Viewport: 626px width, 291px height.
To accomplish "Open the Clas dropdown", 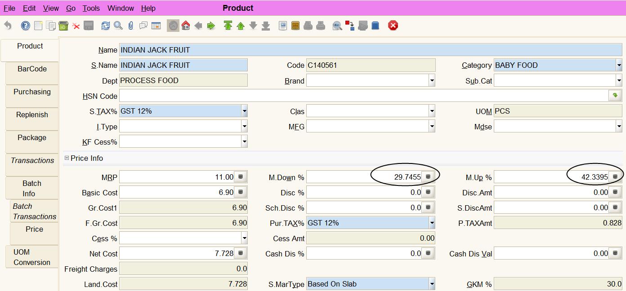I will point(432,111).
